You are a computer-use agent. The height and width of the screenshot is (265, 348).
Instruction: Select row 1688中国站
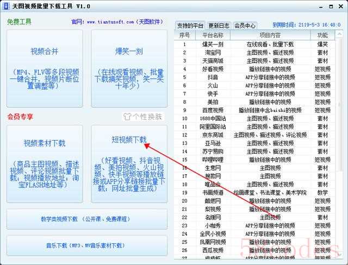(254, 118)
